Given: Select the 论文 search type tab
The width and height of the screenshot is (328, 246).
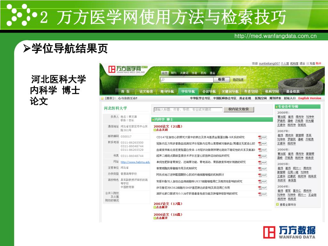Looking at the screenshot, I should pyautogui.click(x=165, y=73).
